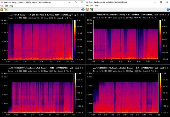Click the 'Stream 1 / 1: MP3' info under LA MuDANZA path
170x117 pixels.
126,18
